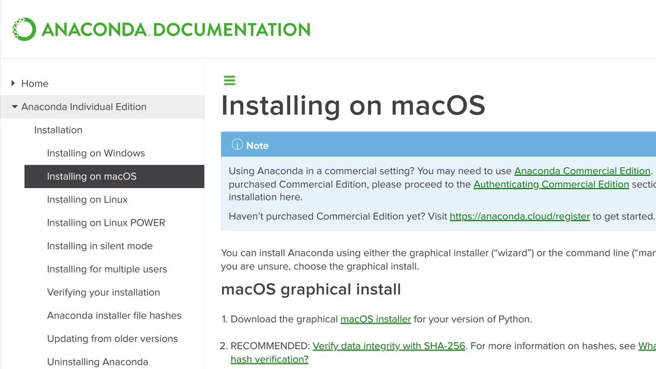656x369 pixels.
Task: Click the ANACONDA DOCUMENTATION header title
Action: tap(175, 29)
